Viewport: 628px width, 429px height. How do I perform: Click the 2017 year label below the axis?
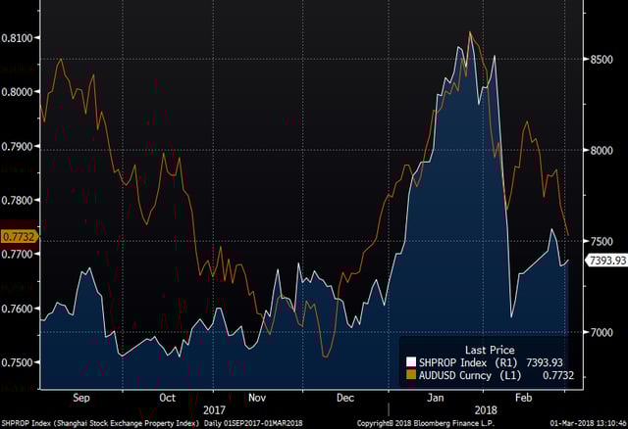click(214, 409)
